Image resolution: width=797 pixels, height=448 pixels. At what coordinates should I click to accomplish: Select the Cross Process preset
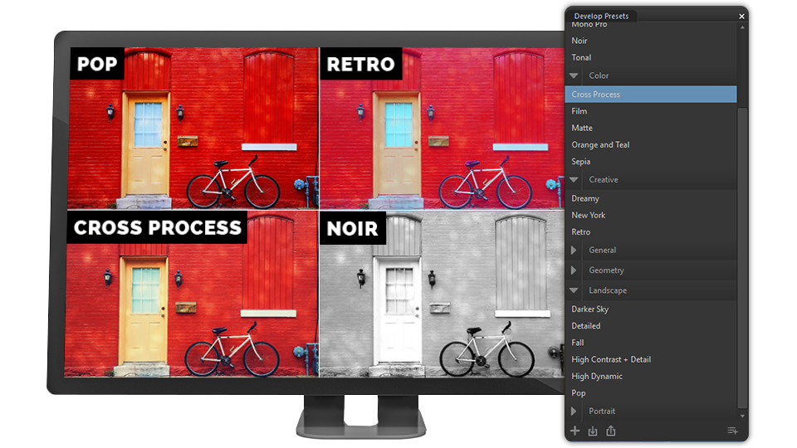pos(596,95)
